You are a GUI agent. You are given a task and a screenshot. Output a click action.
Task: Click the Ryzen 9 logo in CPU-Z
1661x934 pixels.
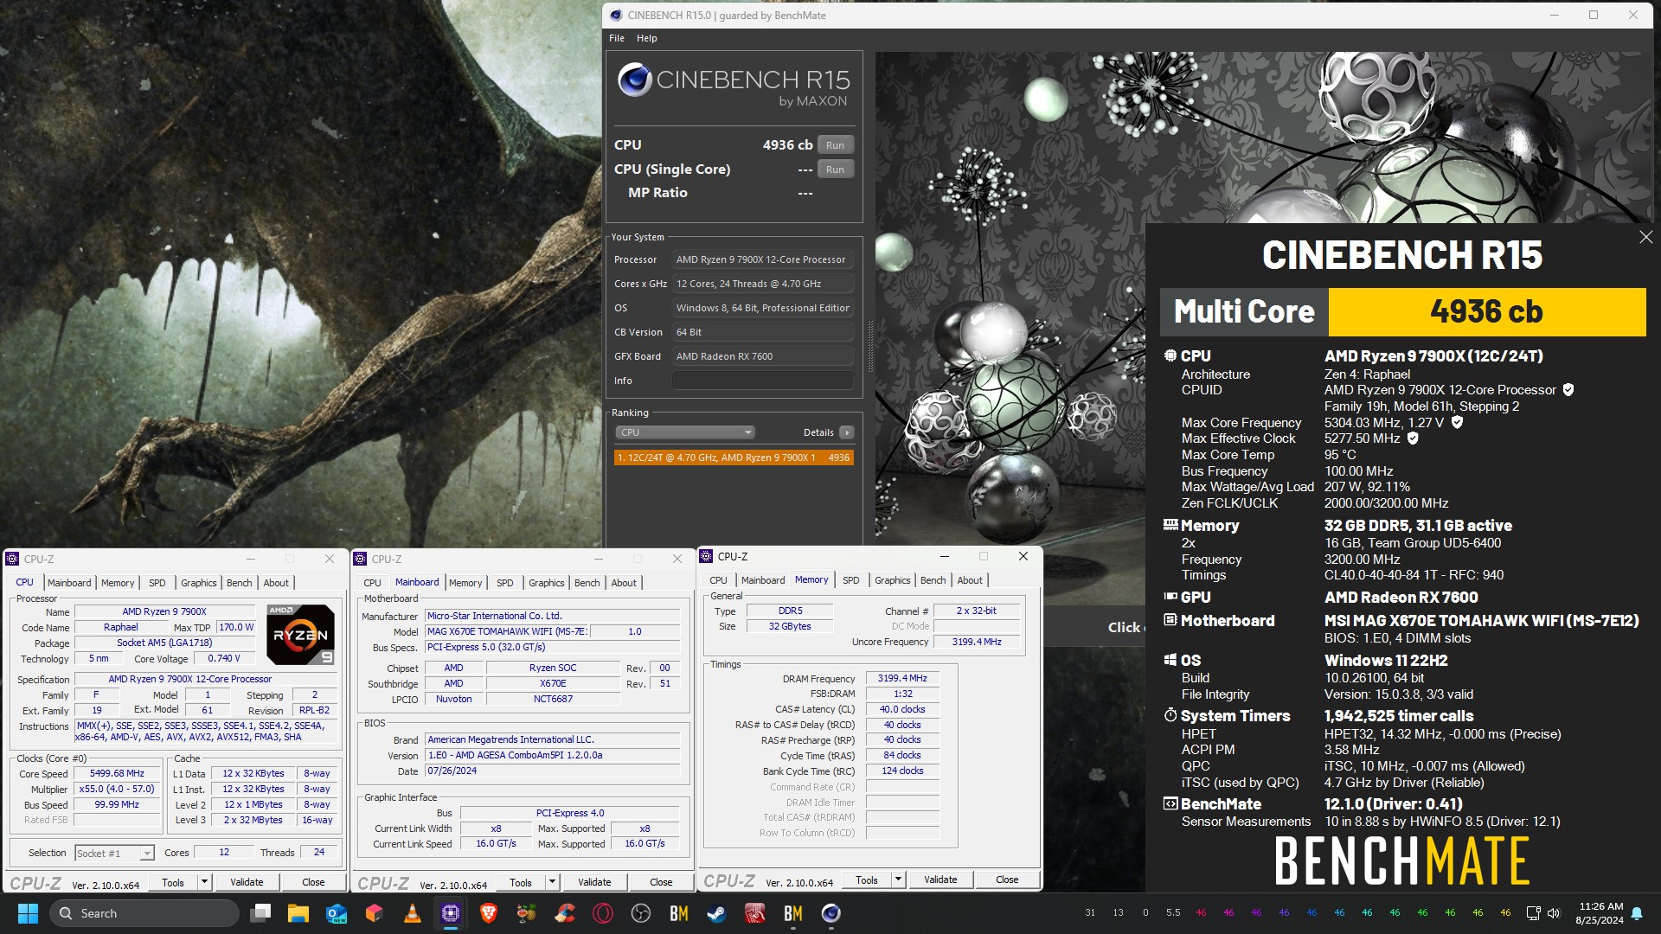299,635
